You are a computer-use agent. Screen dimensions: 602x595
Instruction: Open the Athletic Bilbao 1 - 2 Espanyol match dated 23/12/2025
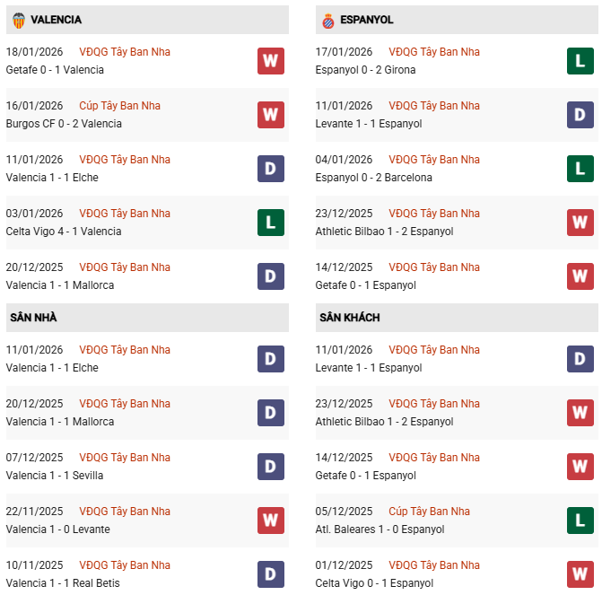tap(384, 231)
